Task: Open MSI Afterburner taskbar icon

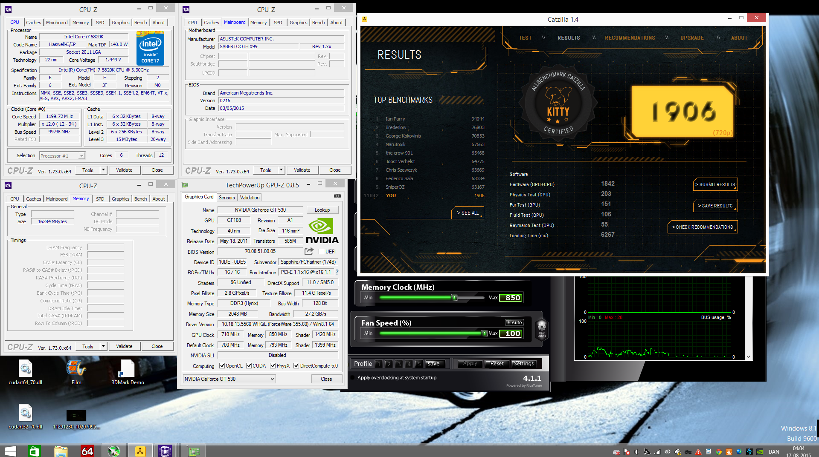Action: (x=113, y=451)
